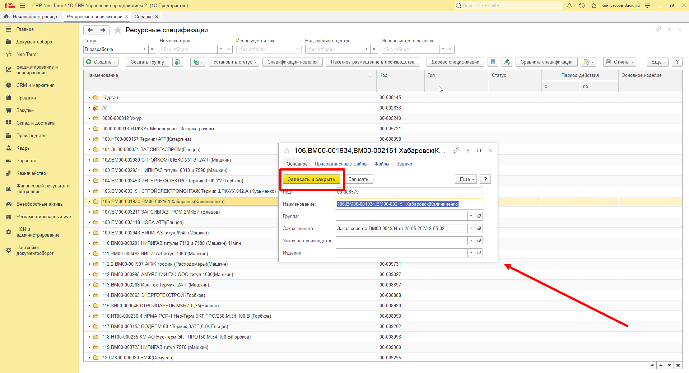Click Дерево спецификации button
The height and width of the screenshot is (373, 689).
coord(455,62)
